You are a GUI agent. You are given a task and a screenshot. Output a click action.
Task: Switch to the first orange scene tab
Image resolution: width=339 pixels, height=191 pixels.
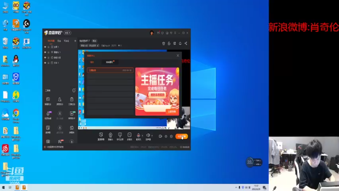tap(51, 41)
